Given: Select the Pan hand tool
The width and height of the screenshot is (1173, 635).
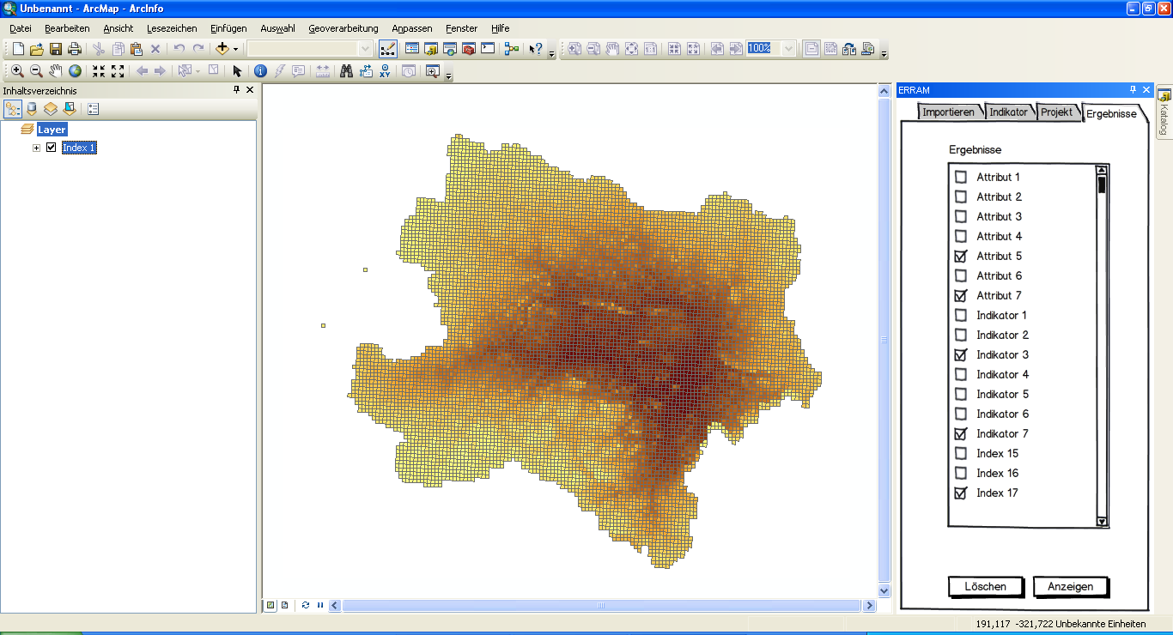Looking at the screenshot, I should point(56,71).
